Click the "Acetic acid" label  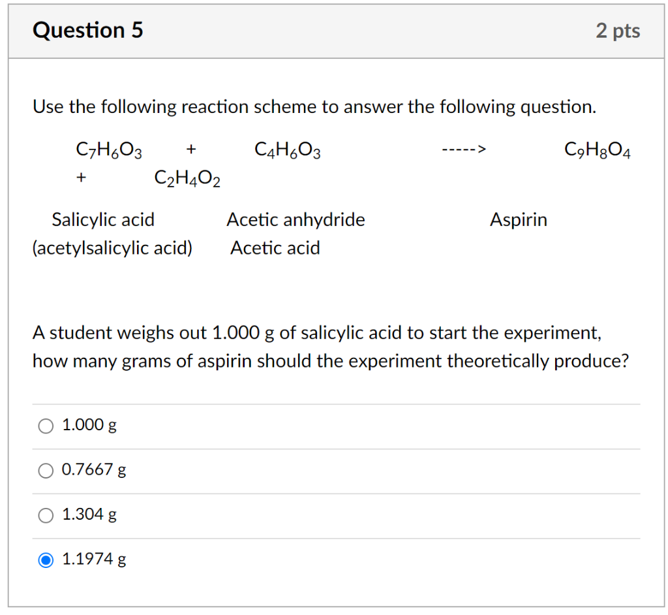(x=275, y=248)
